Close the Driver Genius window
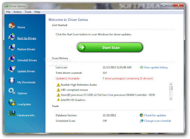190x139 pixels. click(x=178, y=5)
